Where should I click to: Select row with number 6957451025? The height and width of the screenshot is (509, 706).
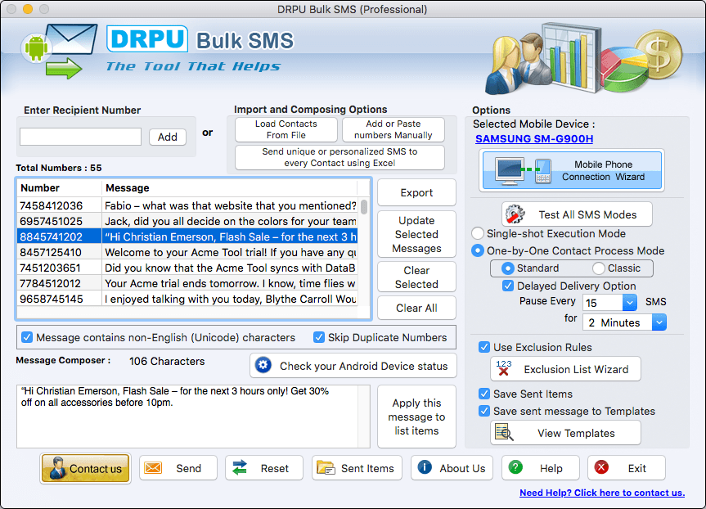pos(188,221)
